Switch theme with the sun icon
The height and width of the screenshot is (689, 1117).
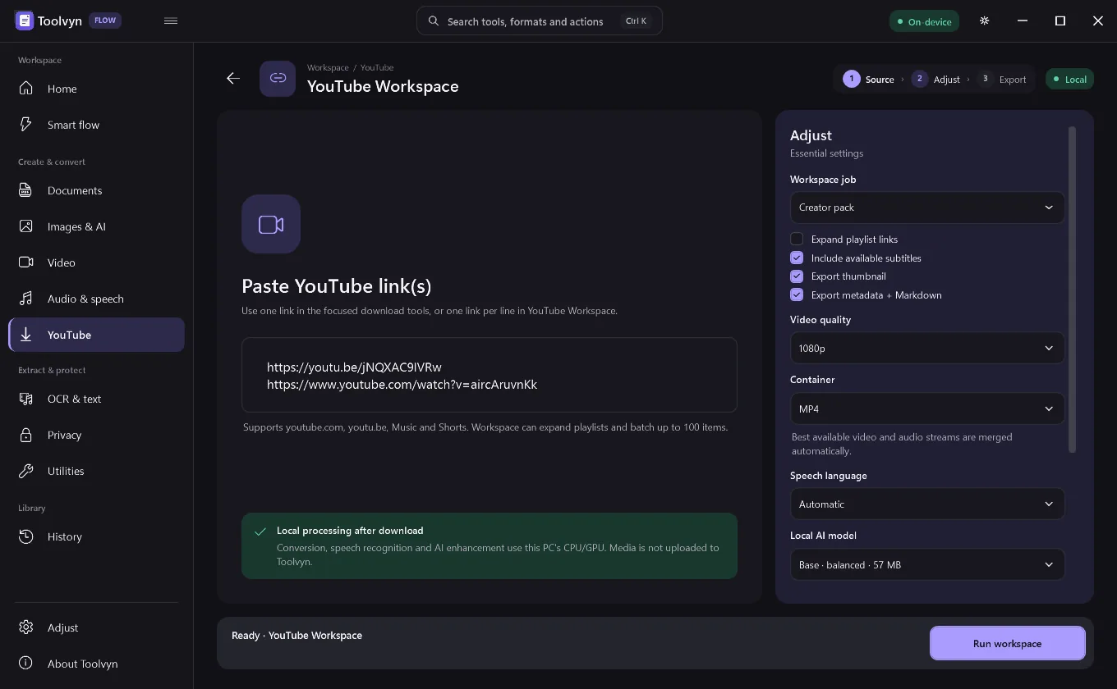point(985,21)
